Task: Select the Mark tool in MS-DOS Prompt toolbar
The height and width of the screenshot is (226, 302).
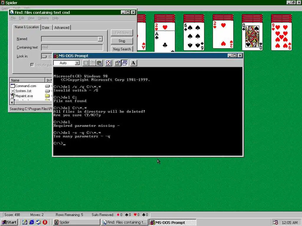Action: pyautogui.click(x=86, y=63)
